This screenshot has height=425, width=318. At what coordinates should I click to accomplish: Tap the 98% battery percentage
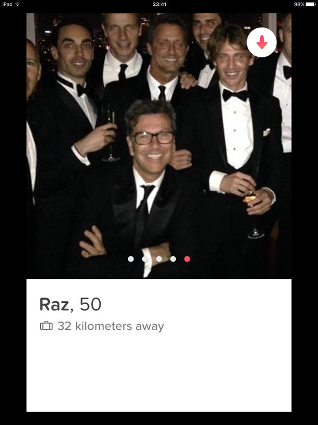pos(299,4)
